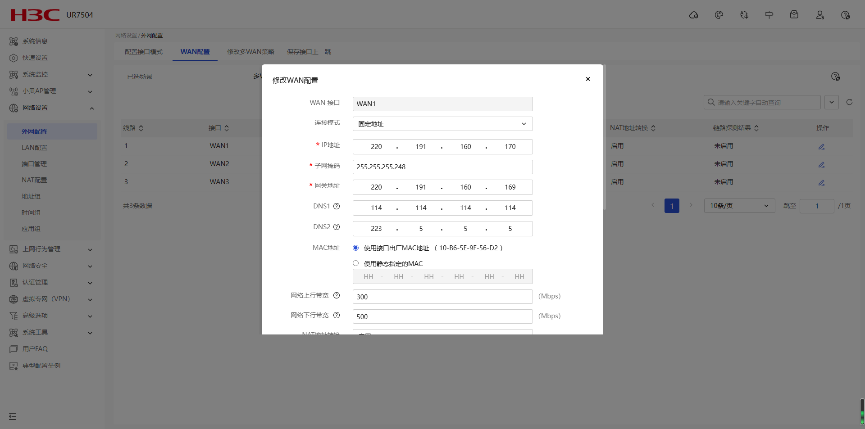865x429 pixels.
Task: Click the 网络下行带宽 help icon
Action: click(x=336, y=315)
